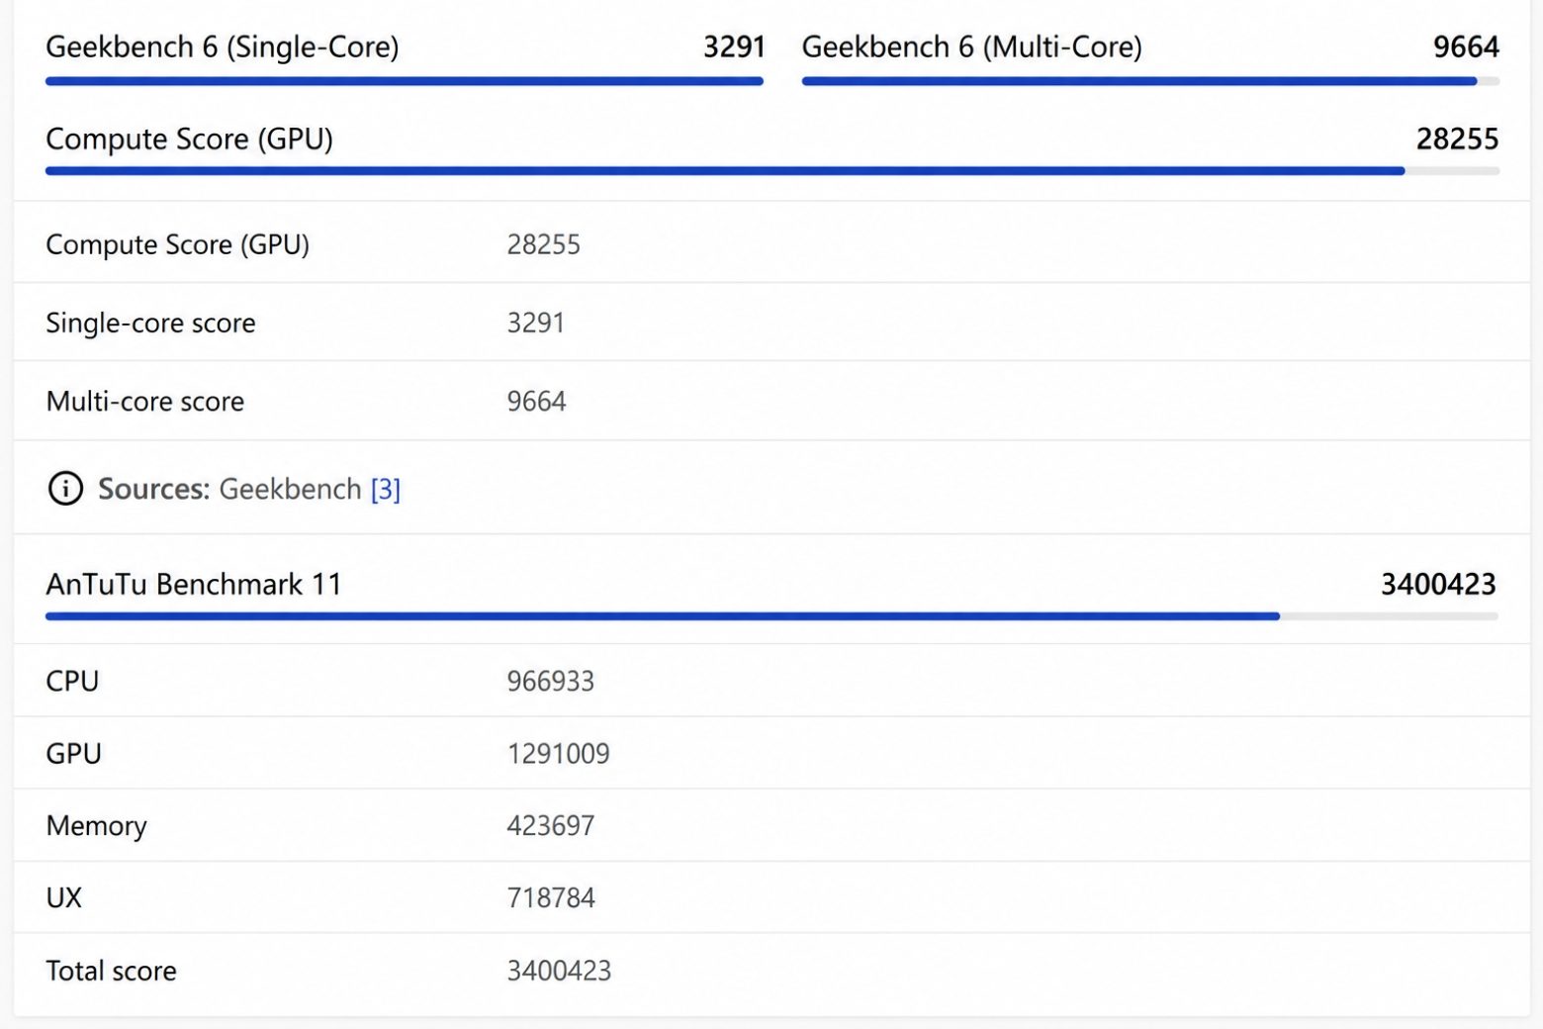Image resolution: width=1543 pixels, height=1029 pixels.
Task: Select the Memory row label
Action: click(97, 825)
